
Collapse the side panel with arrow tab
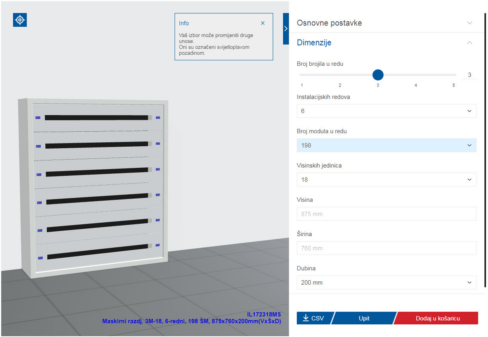286,29
